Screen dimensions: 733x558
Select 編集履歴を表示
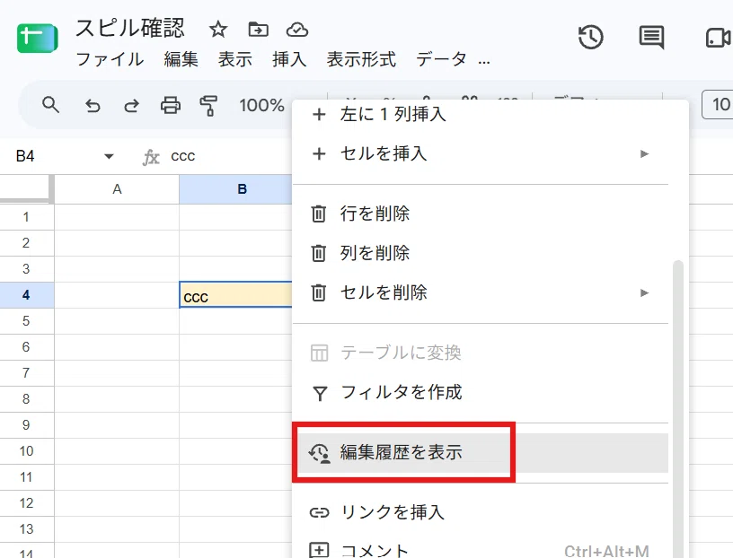click(481, 452)
